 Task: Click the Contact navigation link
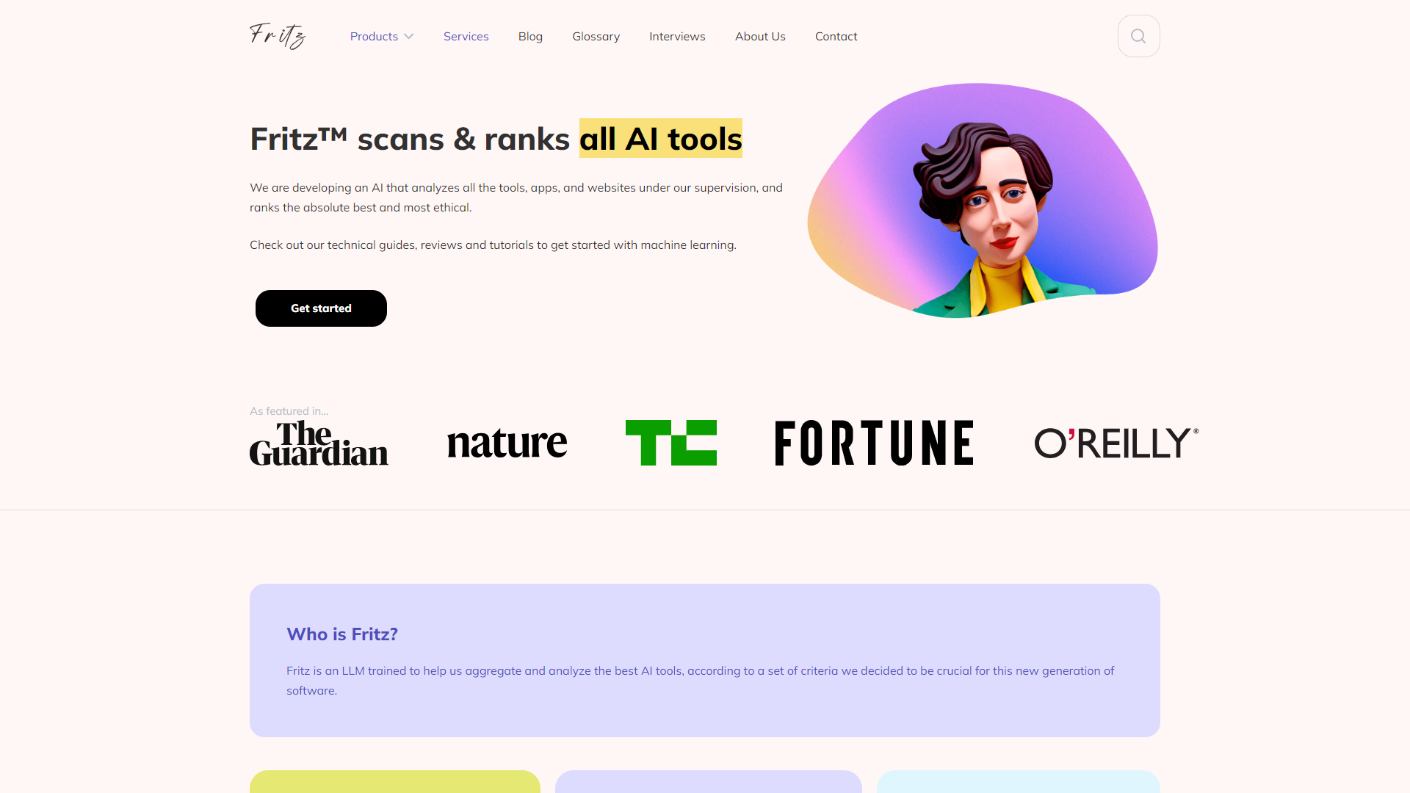pyautogui.click(x=836, y=36)
